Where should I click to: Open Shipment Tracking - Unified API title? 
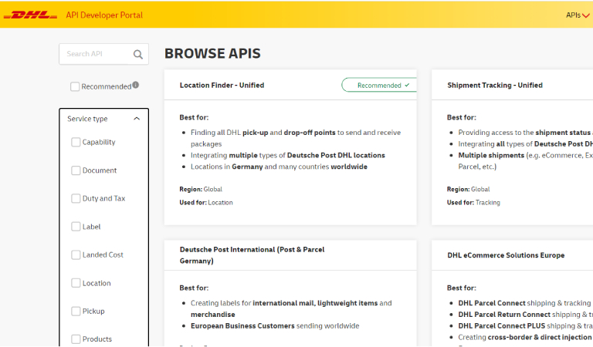click(x=495, y=86)
